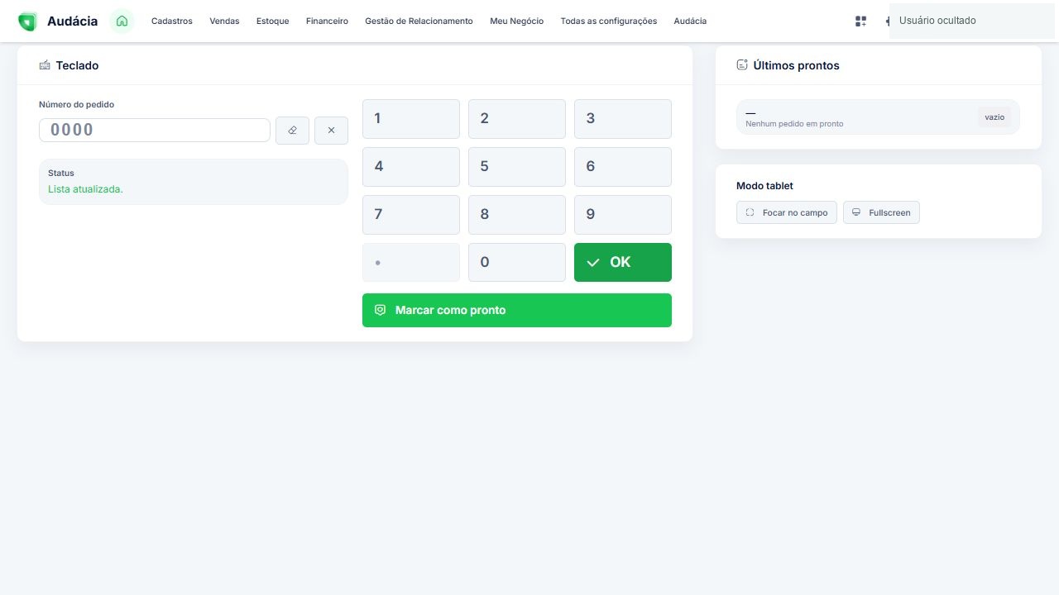1059x595 pixels.
Task: Click the 'Usuário ocultado' user box
Action: 974,21
